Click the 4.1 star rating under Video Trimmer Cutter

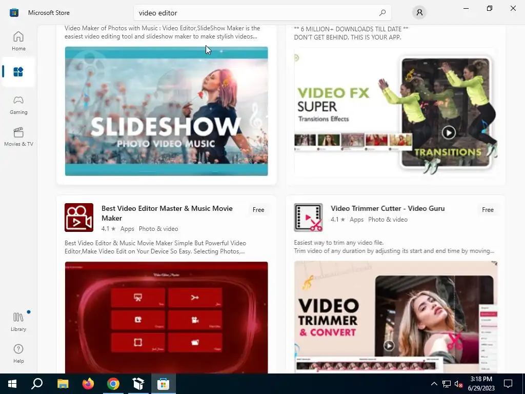337,220
